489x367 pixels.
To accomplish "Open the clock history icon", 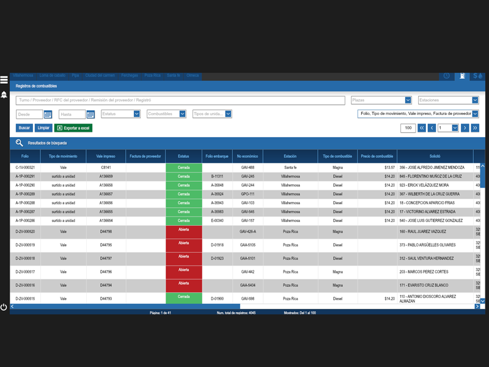I will tap(447, 76).
